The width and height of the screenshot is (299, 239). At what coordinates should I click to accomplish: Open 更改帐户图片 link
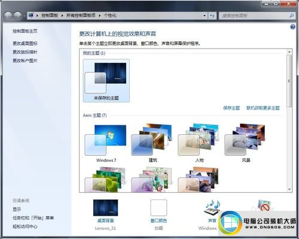pos(25,60)
